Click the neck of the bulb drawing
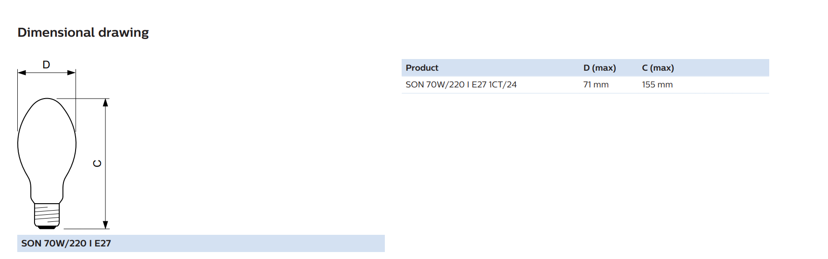828x259 pixels. pyautogui.click(x=47, y=191)
